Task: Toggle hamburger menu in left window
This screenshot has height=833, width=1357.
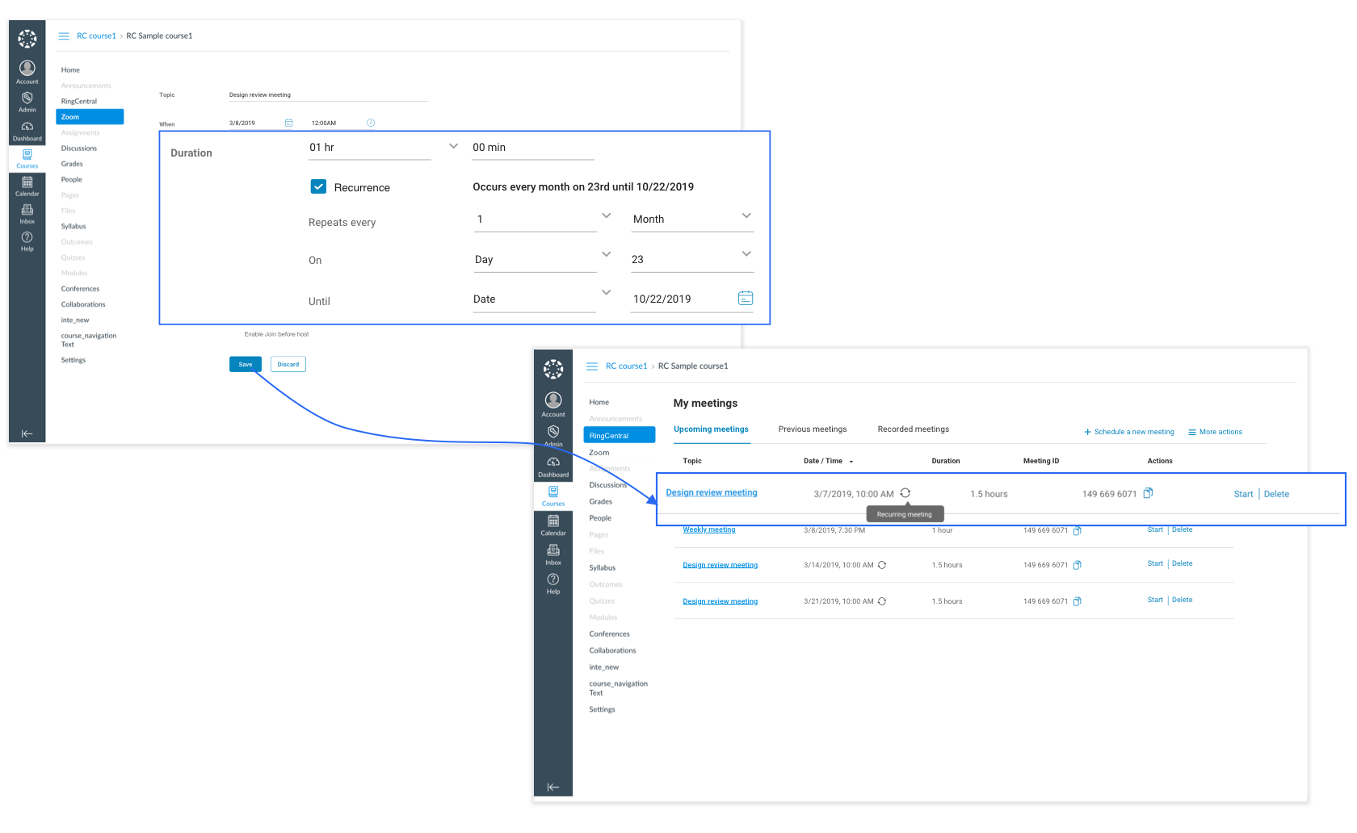Action: tap(64, 36)
